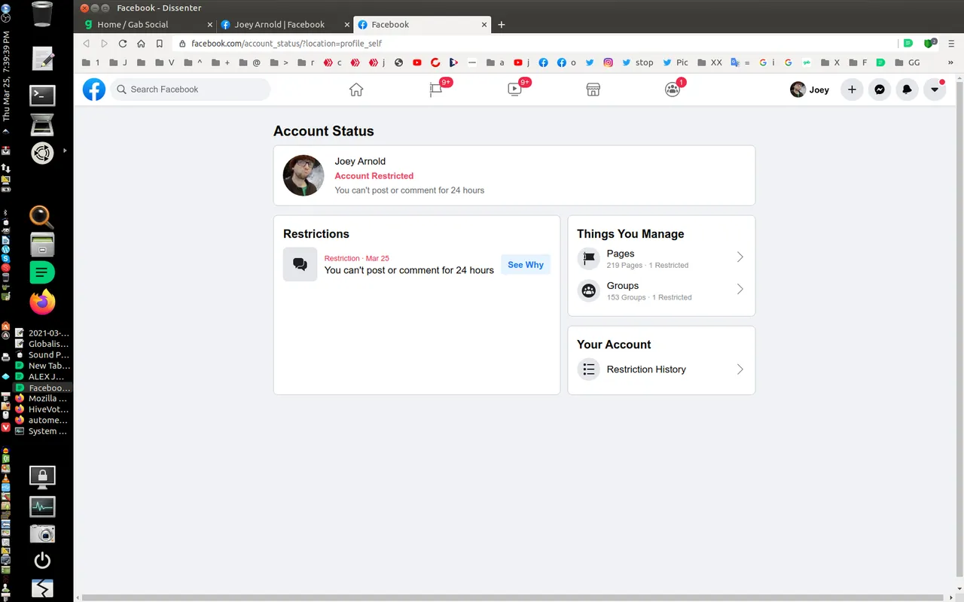Click the browser forward arrow
The height and width of the screenshot is (602, 964).
pyautogui.click(x=105, y=44)
